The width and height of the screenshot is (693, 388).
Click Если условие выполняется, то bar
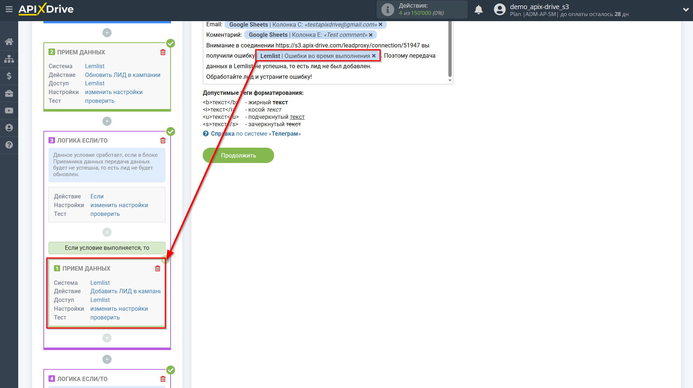[x=107, y=248]
